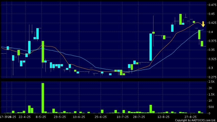Screen dimensions: 217x122
Task: Click the 0.325 price axis label
Action: (213, 59)
